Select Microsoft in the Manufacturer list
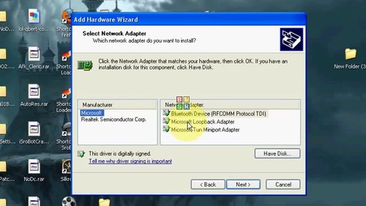Image resolution: width=366 pixels, height=206 pixels. pos(91,113)
